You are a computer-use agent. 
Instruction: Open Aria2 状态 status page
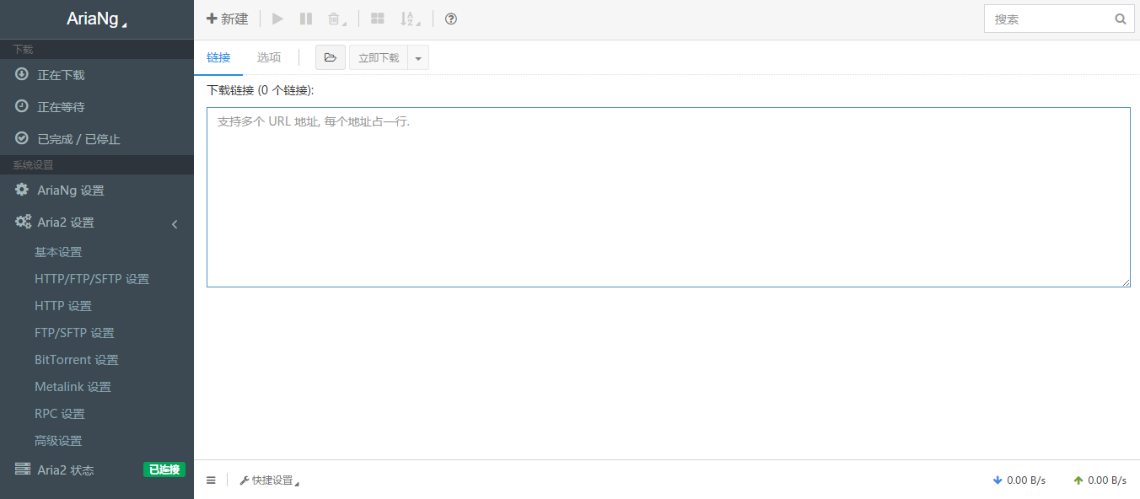pos(97,470)
